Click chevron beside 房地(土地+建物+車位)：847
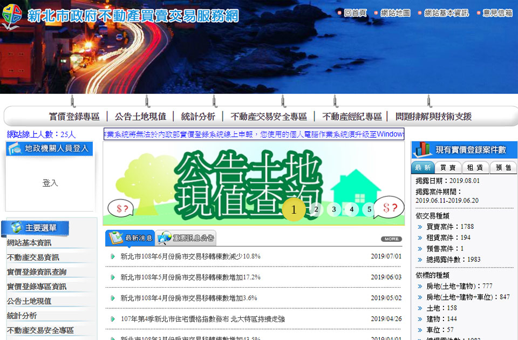Screen dimensions: 518x340 pyautogui.click(x=420, y=297)
